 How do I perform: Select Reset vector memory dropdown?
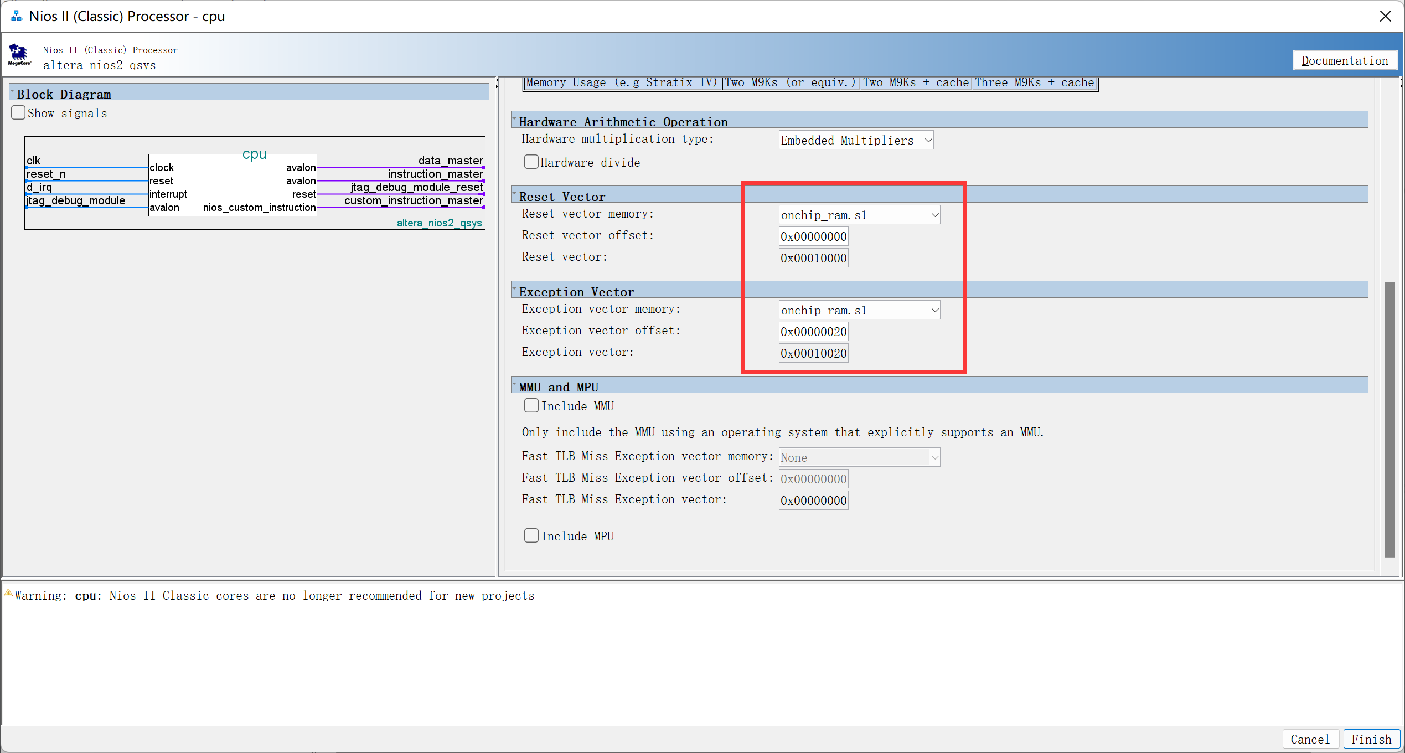pyautogui.click(x=857, y=214)
